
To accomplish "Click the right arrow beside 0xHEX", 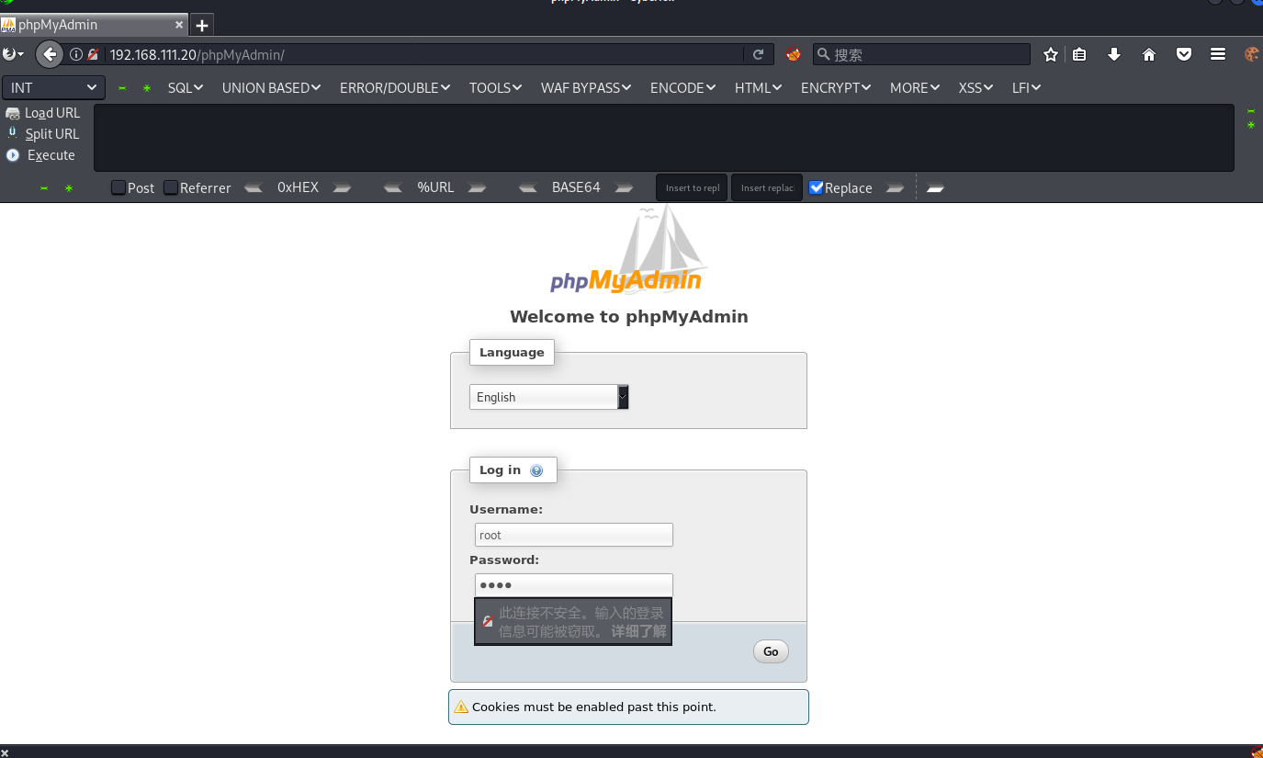I will pos(342,187).
